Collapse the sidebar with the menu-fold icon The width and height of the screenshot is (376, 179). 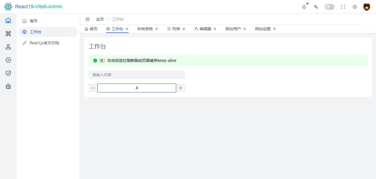click(x=88, y=19)
